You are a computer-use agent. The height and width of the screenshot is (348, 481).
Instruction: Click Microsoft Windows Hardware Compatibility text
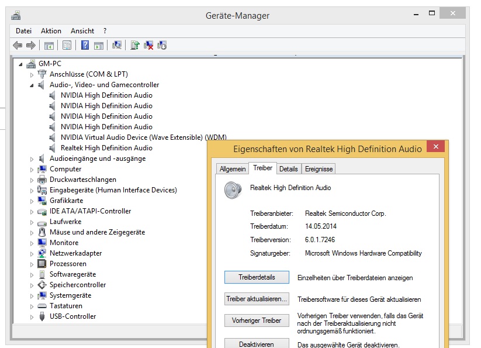click(363, 253)
